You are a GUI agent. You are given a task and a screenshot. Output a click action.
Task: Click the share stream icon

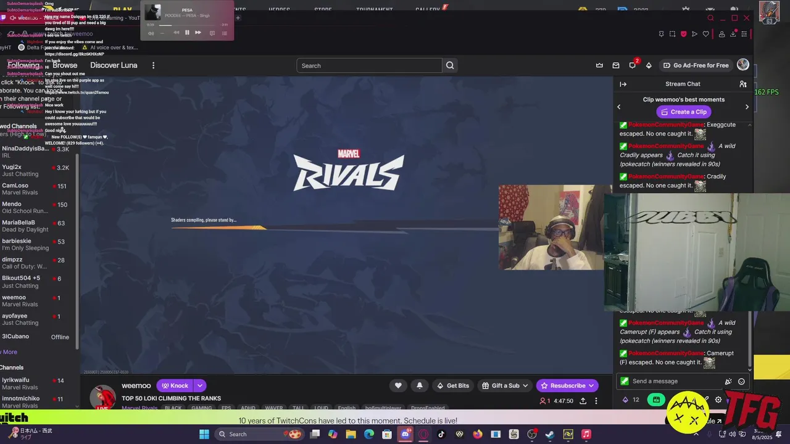(x=583, y=401)
